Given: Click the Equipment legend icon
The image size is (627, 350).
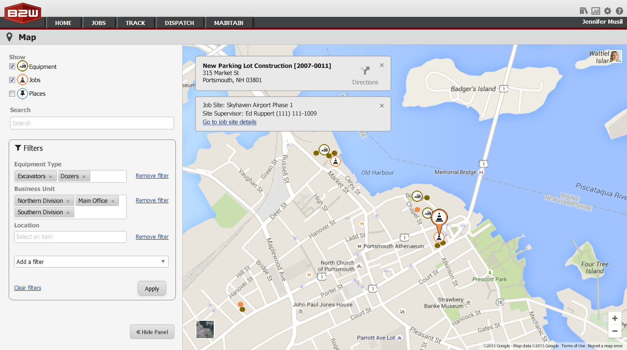Looking at the screenshot, I should [x=23, y=66].
